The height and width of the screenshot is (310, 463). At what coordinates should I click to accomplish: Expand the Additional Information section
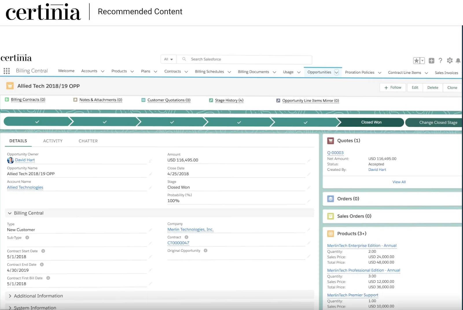10,296
